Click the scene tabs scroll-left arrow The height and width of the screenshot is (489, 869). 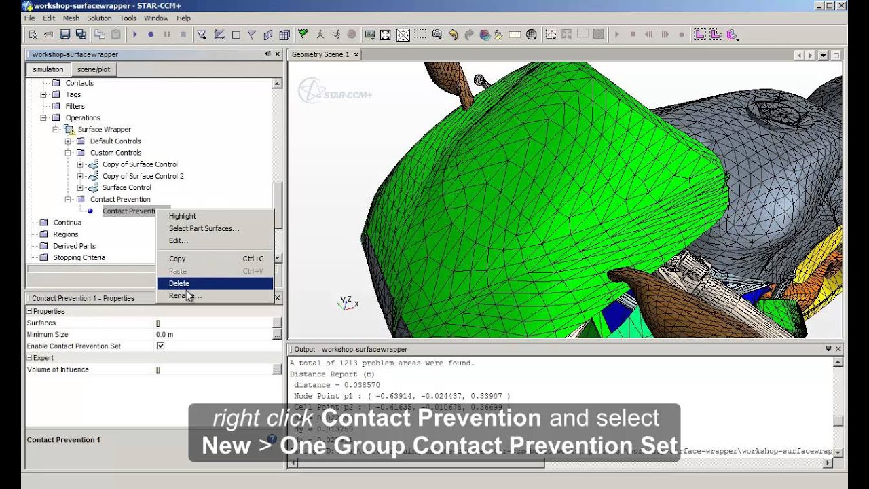800,55
